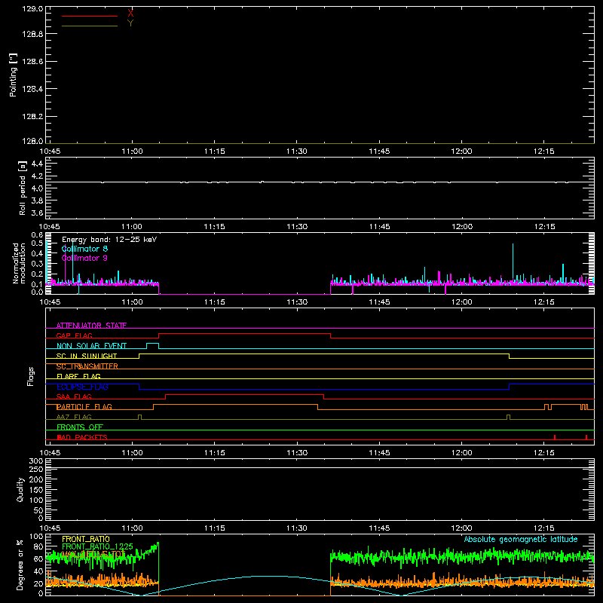The width and height of the screenshot is (603, 603).
Task: Click the ECLIPSE_FLAG label
Action: coord(82,387)
